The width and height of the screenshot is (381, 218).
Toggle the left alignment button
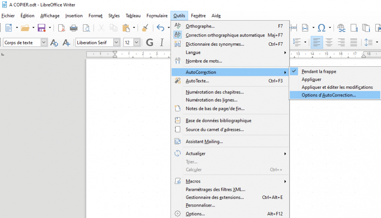317,42
